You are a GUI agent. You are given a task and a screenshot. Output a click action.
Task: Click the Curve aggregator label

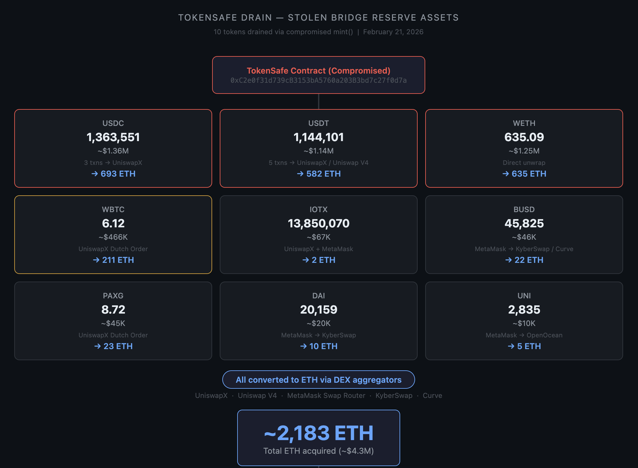(432, 396)
